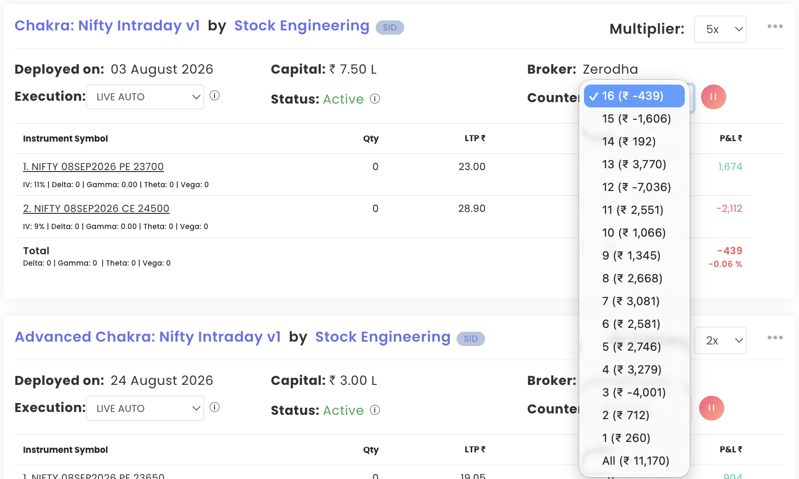Choose counter 2 (₹ 712)
The height and width of the screenshot is (479, 799).
click(x=634, y=415)
